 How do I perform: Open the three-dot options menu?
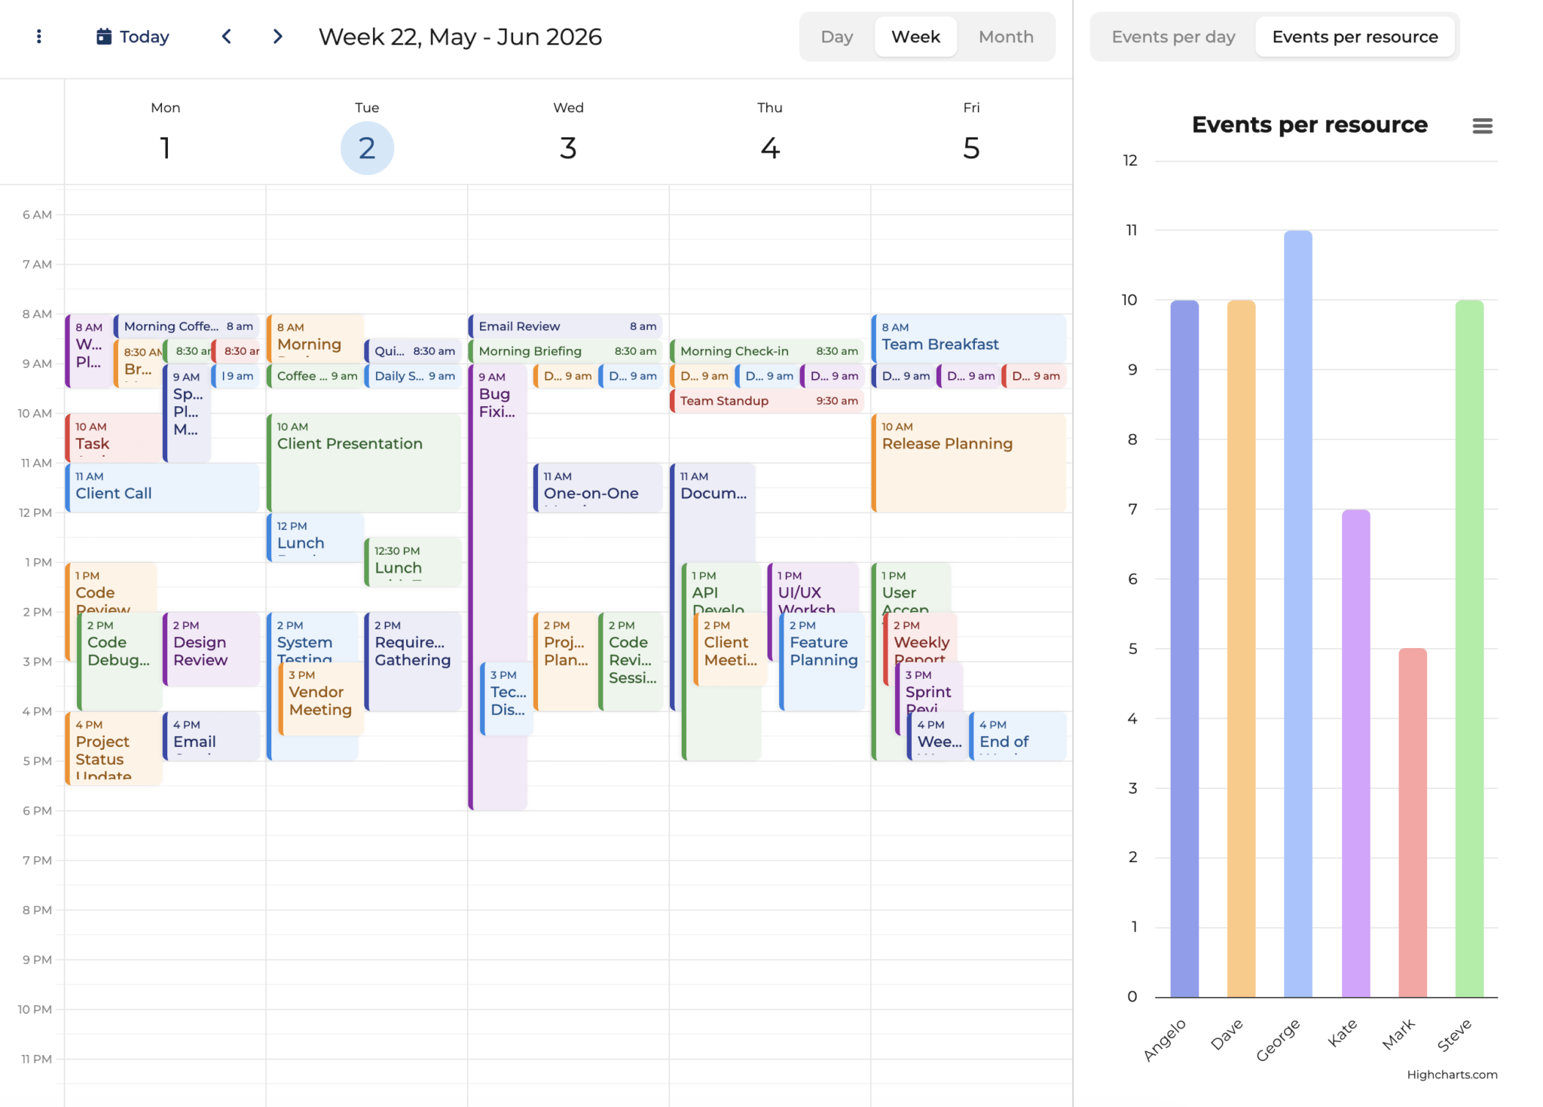[39, 36]
